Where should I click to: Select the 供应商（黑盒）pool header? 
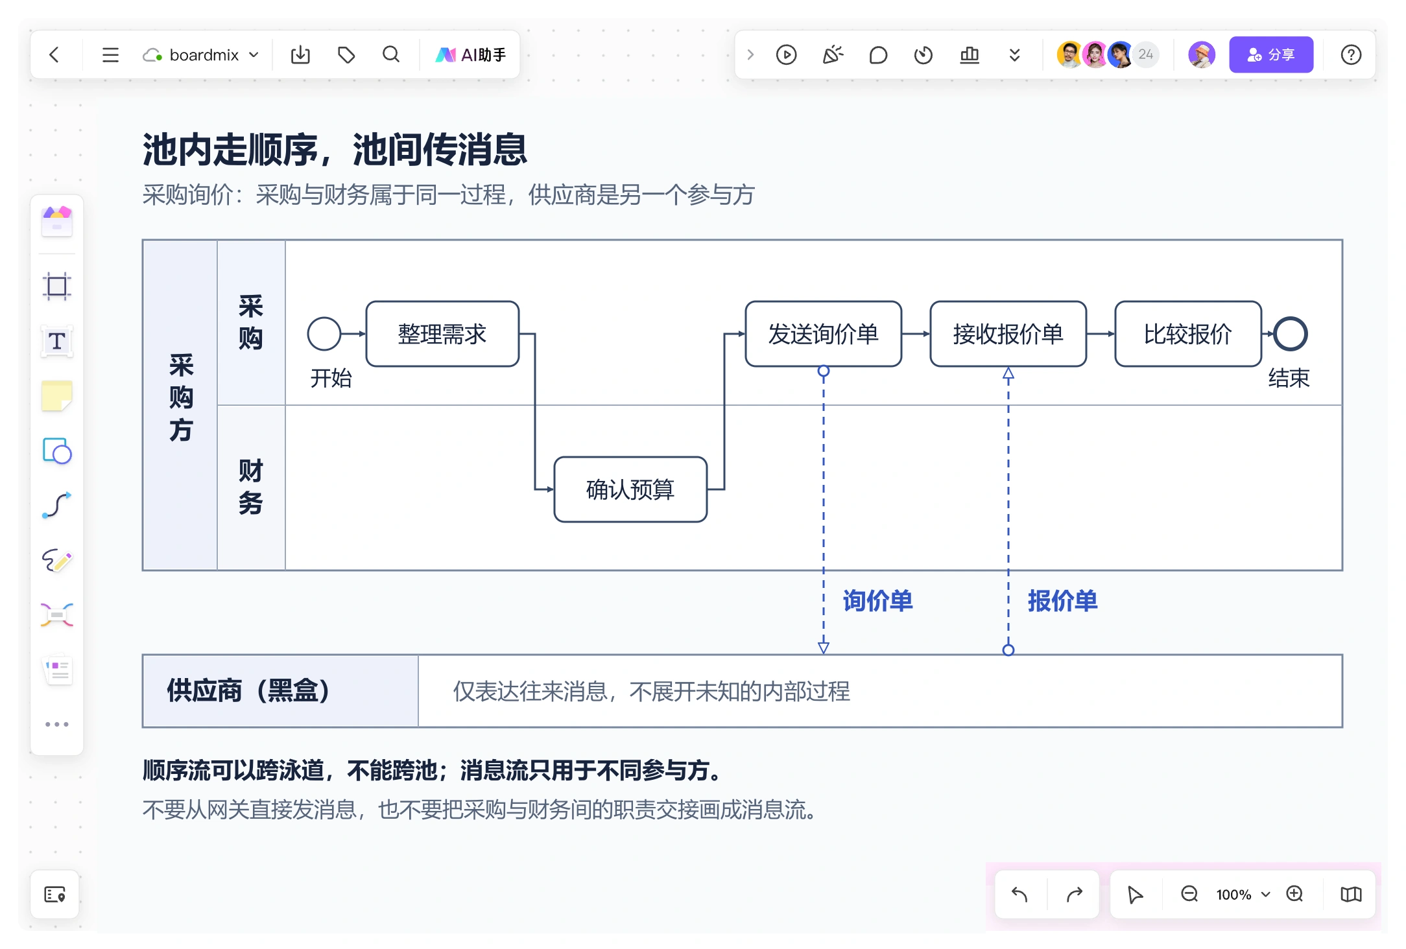tap(281, 691)
